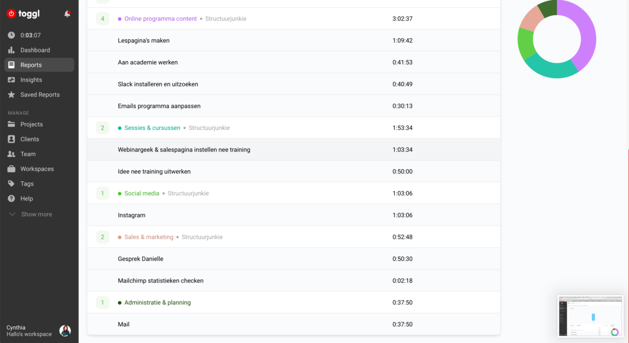Click the Toggl power logo icon
629x343 pixels.
[12, 14]
